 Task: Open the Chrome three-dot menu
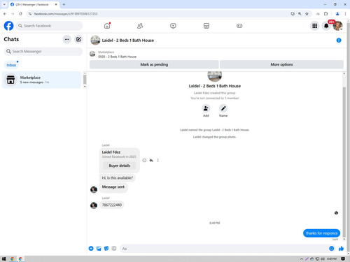345,14
